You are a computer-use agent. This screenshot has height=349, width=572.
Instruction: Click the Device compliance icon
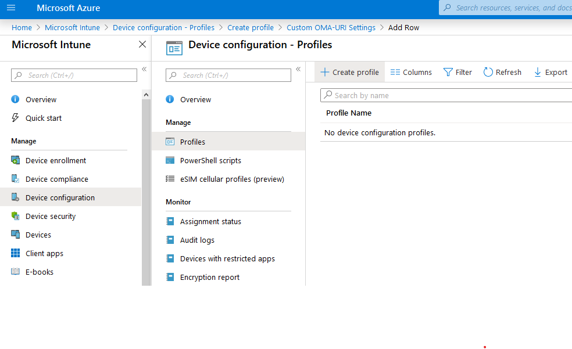point(16,179)
